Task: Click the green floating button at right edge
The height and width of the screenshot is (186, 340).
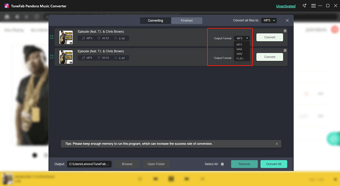Action: 334,139
